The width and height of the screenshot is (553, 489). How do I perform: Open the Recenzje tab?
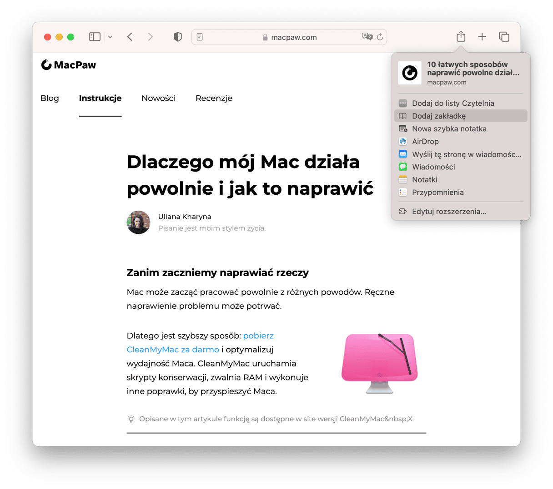click(214, 98)
